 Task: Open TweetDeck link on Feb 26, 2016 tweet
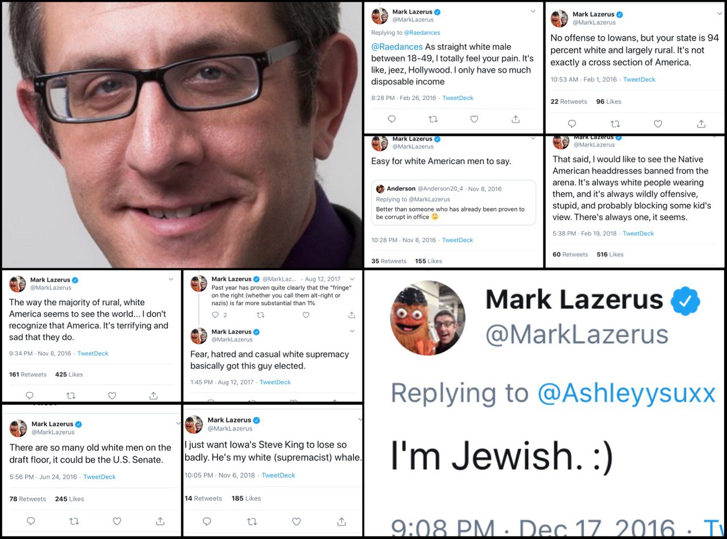click(458, 98)
